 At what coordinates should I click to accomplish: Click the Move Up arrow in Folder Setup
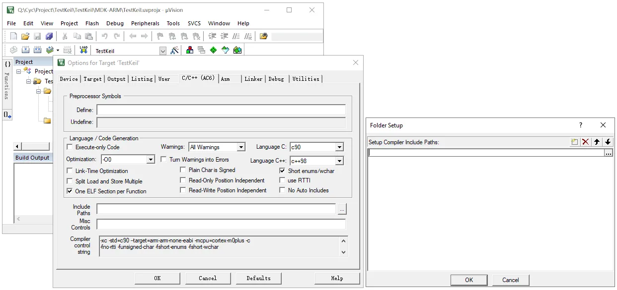point(597,142)
